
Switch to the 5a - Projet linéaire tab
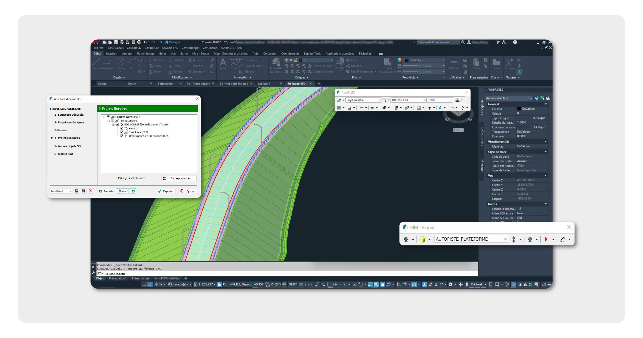coord(198,84)
